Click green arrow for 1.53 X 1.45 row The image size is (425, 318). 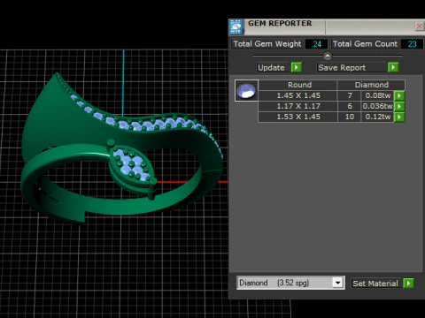(x=399, y=117)
